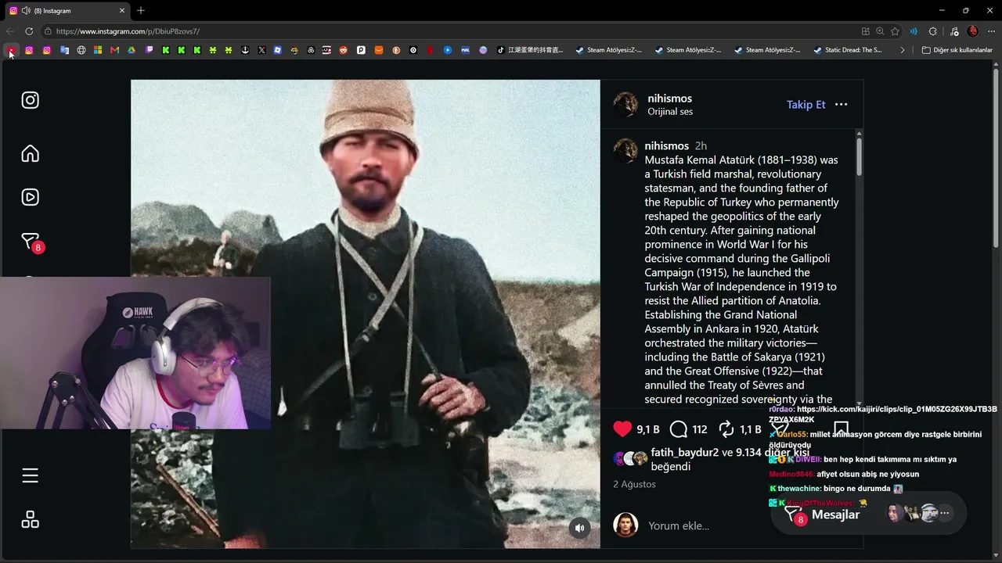Open post options three-dot menu

coord(842,105)
